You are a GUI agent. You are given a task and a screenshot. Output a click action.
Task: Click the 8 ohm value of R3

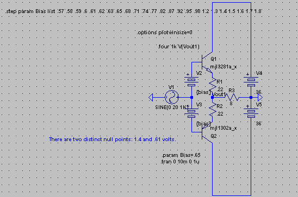click(231, 104)
